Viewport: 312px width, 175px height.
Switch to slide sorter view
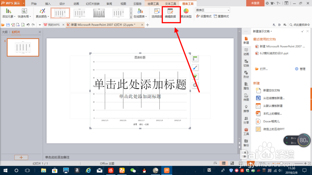(x=232, y=163)
